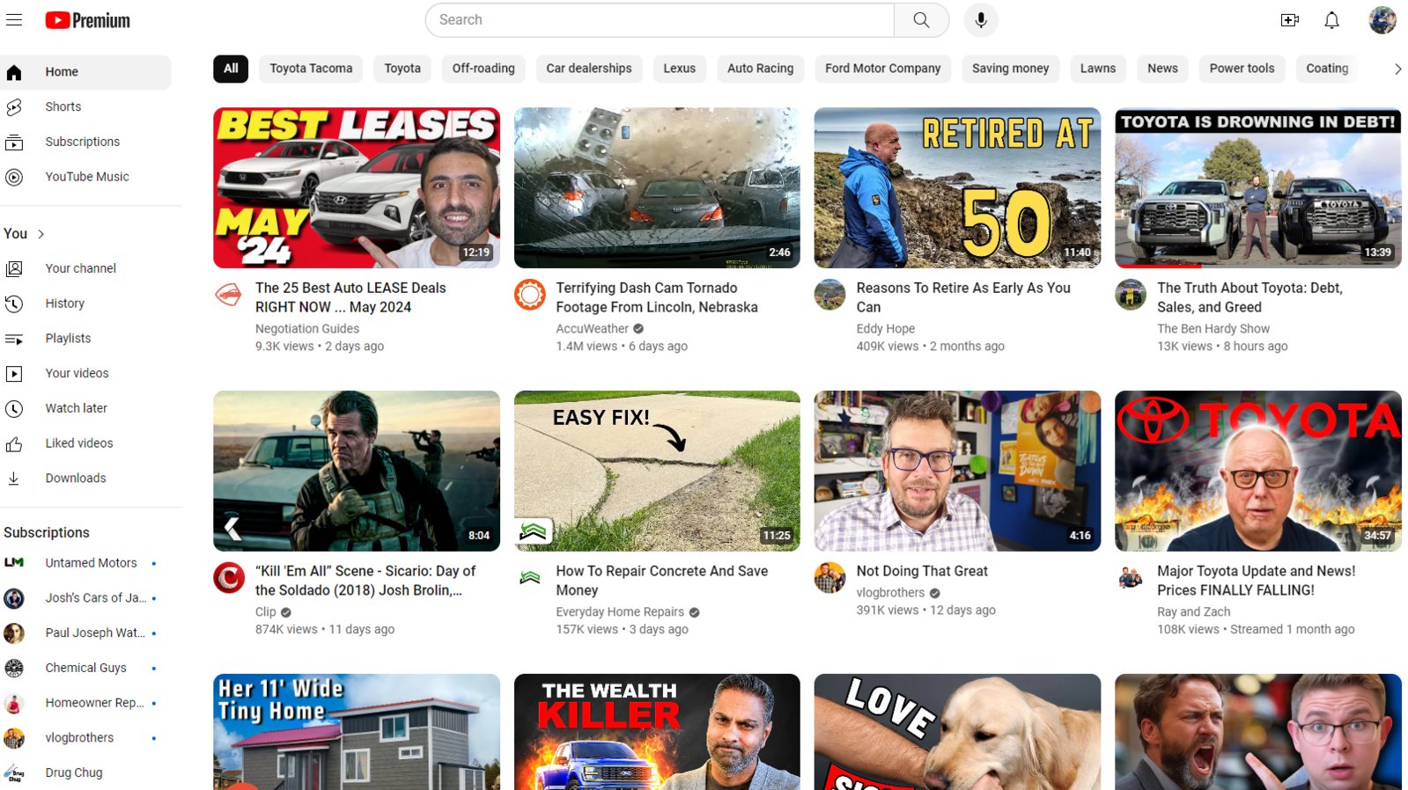Play the Easy Fix concrete thumbnail
1408x790 pixels.
point(657,472)
